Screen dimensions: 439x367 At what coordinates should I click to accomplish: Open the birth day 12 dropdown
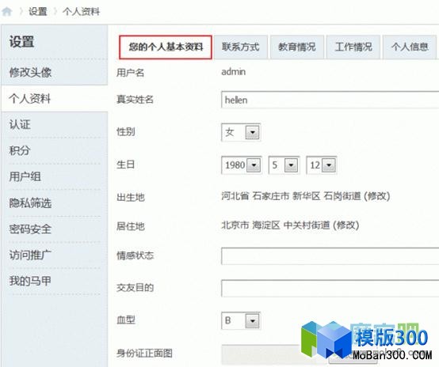coord(329,165)
